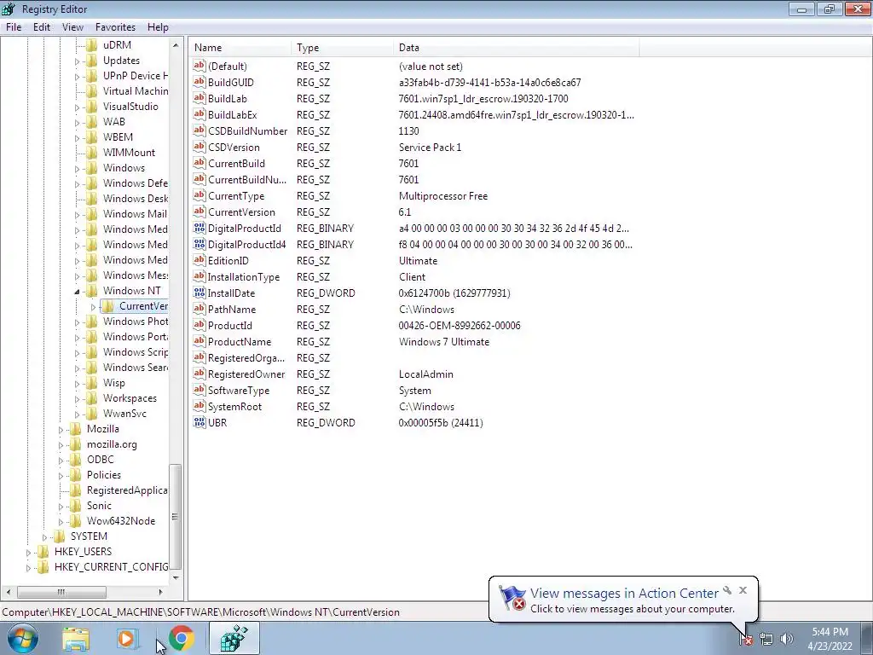Click the wrench icon in Action Center balloon
Image resolution: width=873 pixels, height=655 pixels.
[x=727, y=590]
